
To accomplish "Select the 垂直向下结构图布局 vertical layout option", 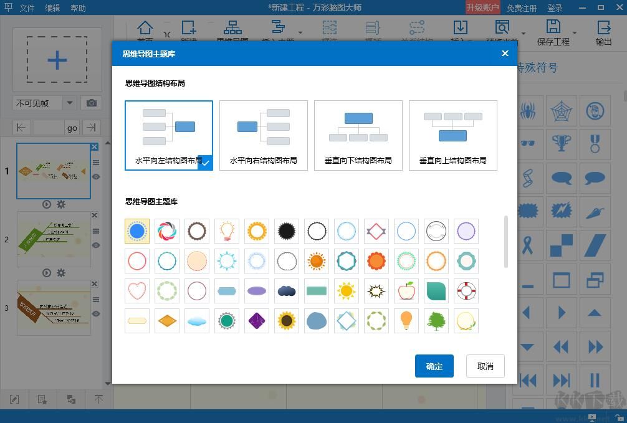I will point(358,135).
